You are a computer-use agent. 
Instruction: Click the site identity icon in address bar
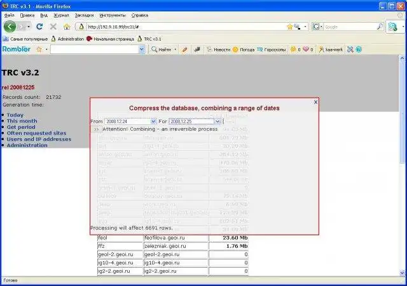[81, 27]
